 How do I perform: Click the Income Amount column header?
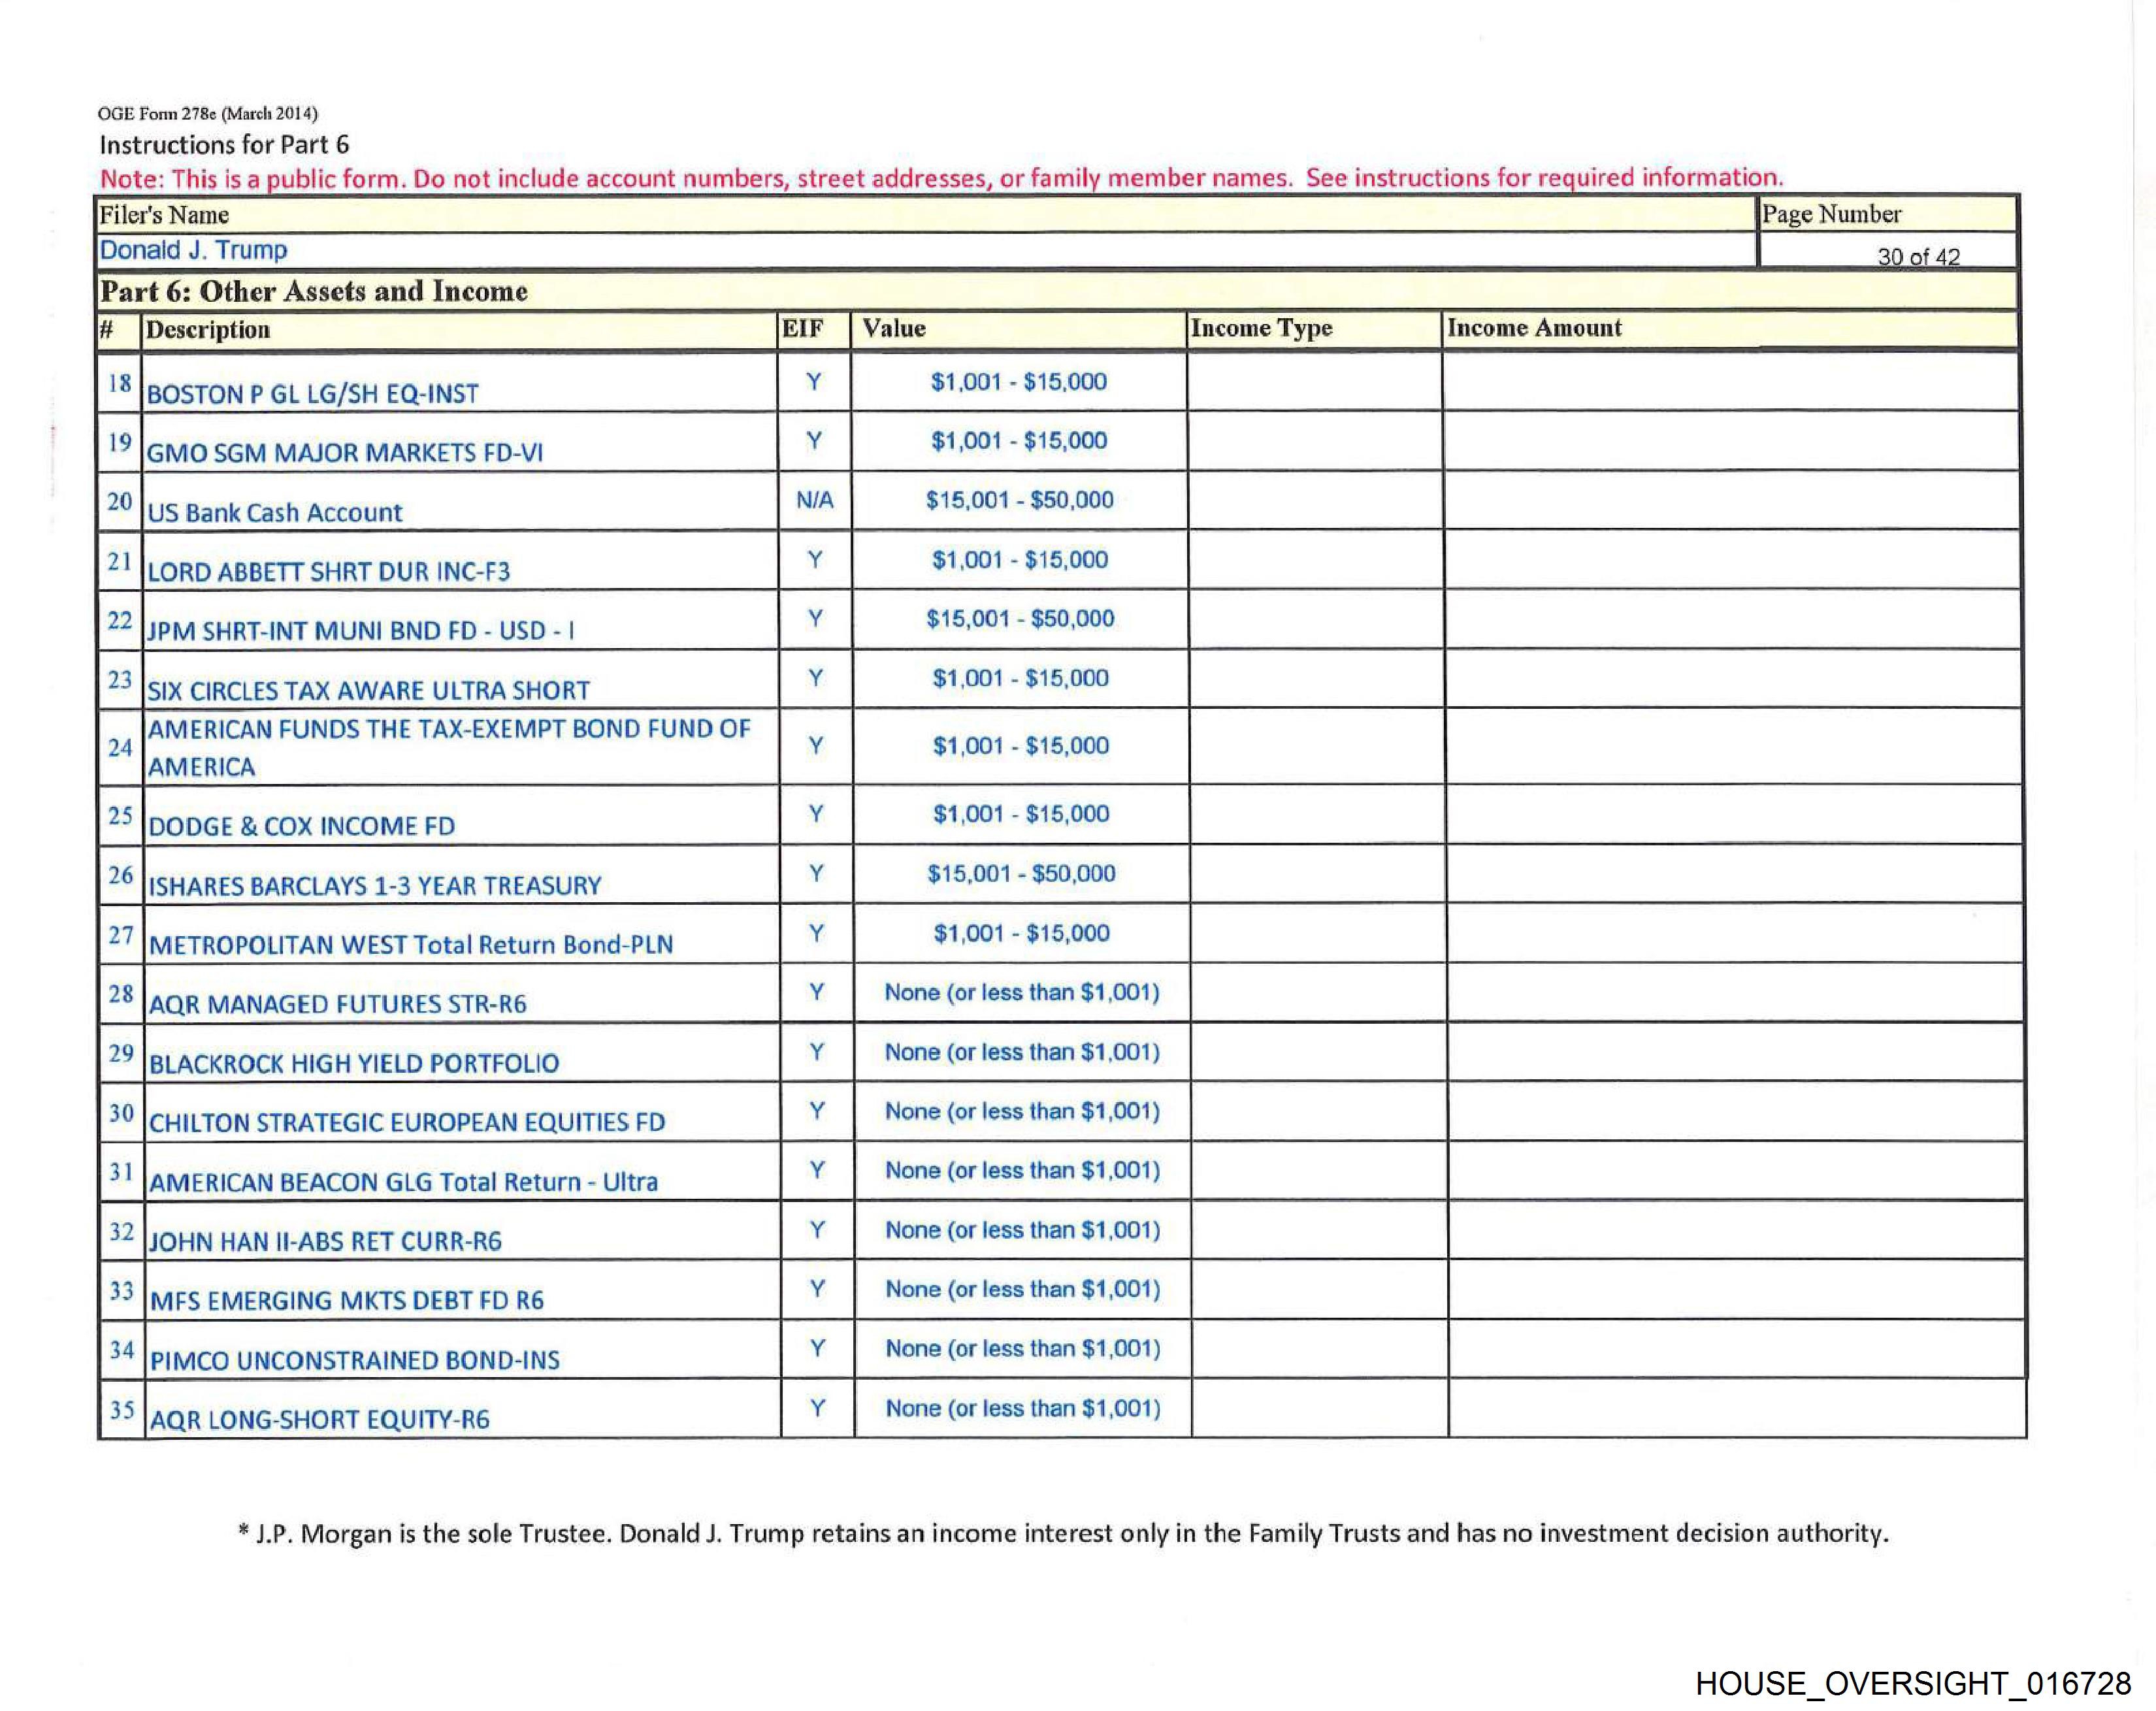(x=1534, y=328)
